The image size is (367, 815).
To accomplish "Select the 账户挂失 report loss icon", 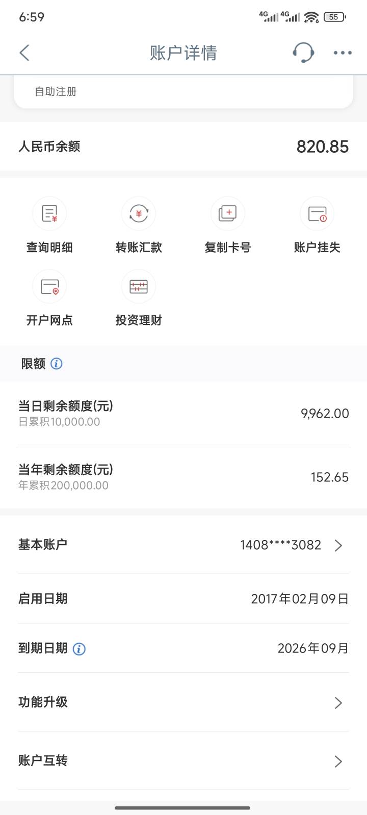I will coord(317,213).
